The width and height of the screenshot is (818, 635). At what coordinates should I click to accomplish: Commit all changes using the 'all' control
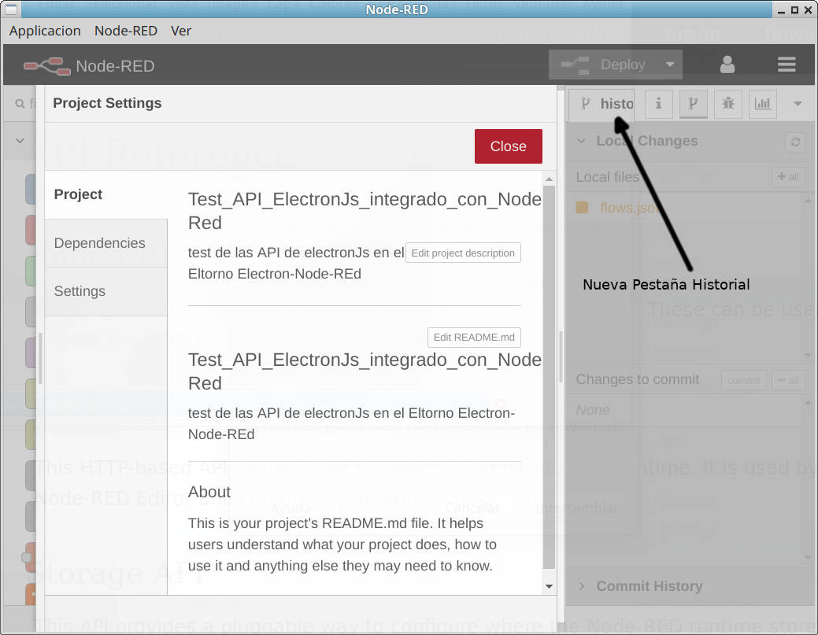[x=788, y=380]
